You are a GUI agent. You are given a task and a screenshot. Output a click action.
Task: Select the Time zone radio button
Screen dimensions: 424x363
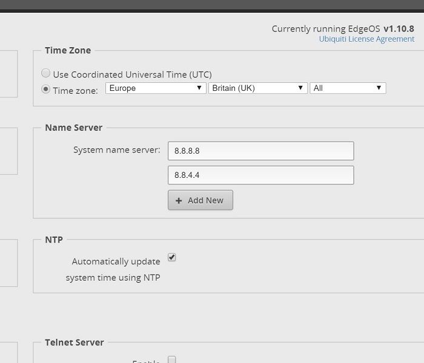46,90
